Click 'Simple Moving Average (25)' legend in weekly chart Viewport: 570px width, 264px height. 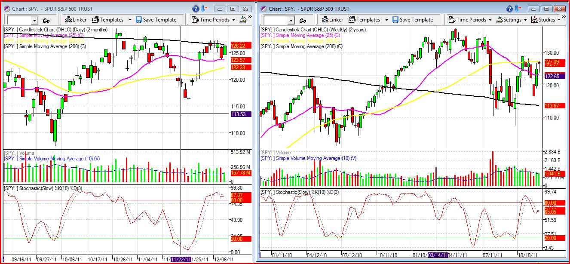300,35
